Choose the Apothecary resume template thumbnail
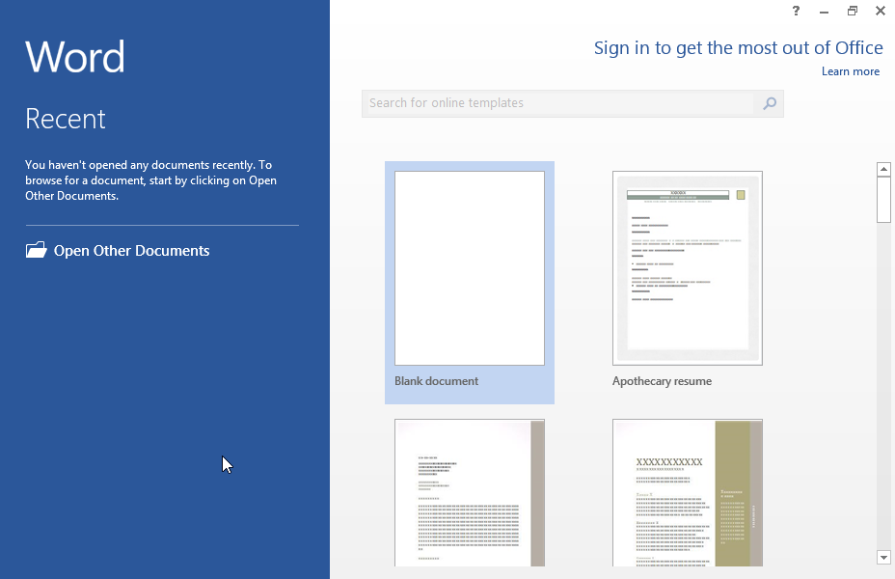The width and height of the screenshot is (895, 579). click(688, 268)
